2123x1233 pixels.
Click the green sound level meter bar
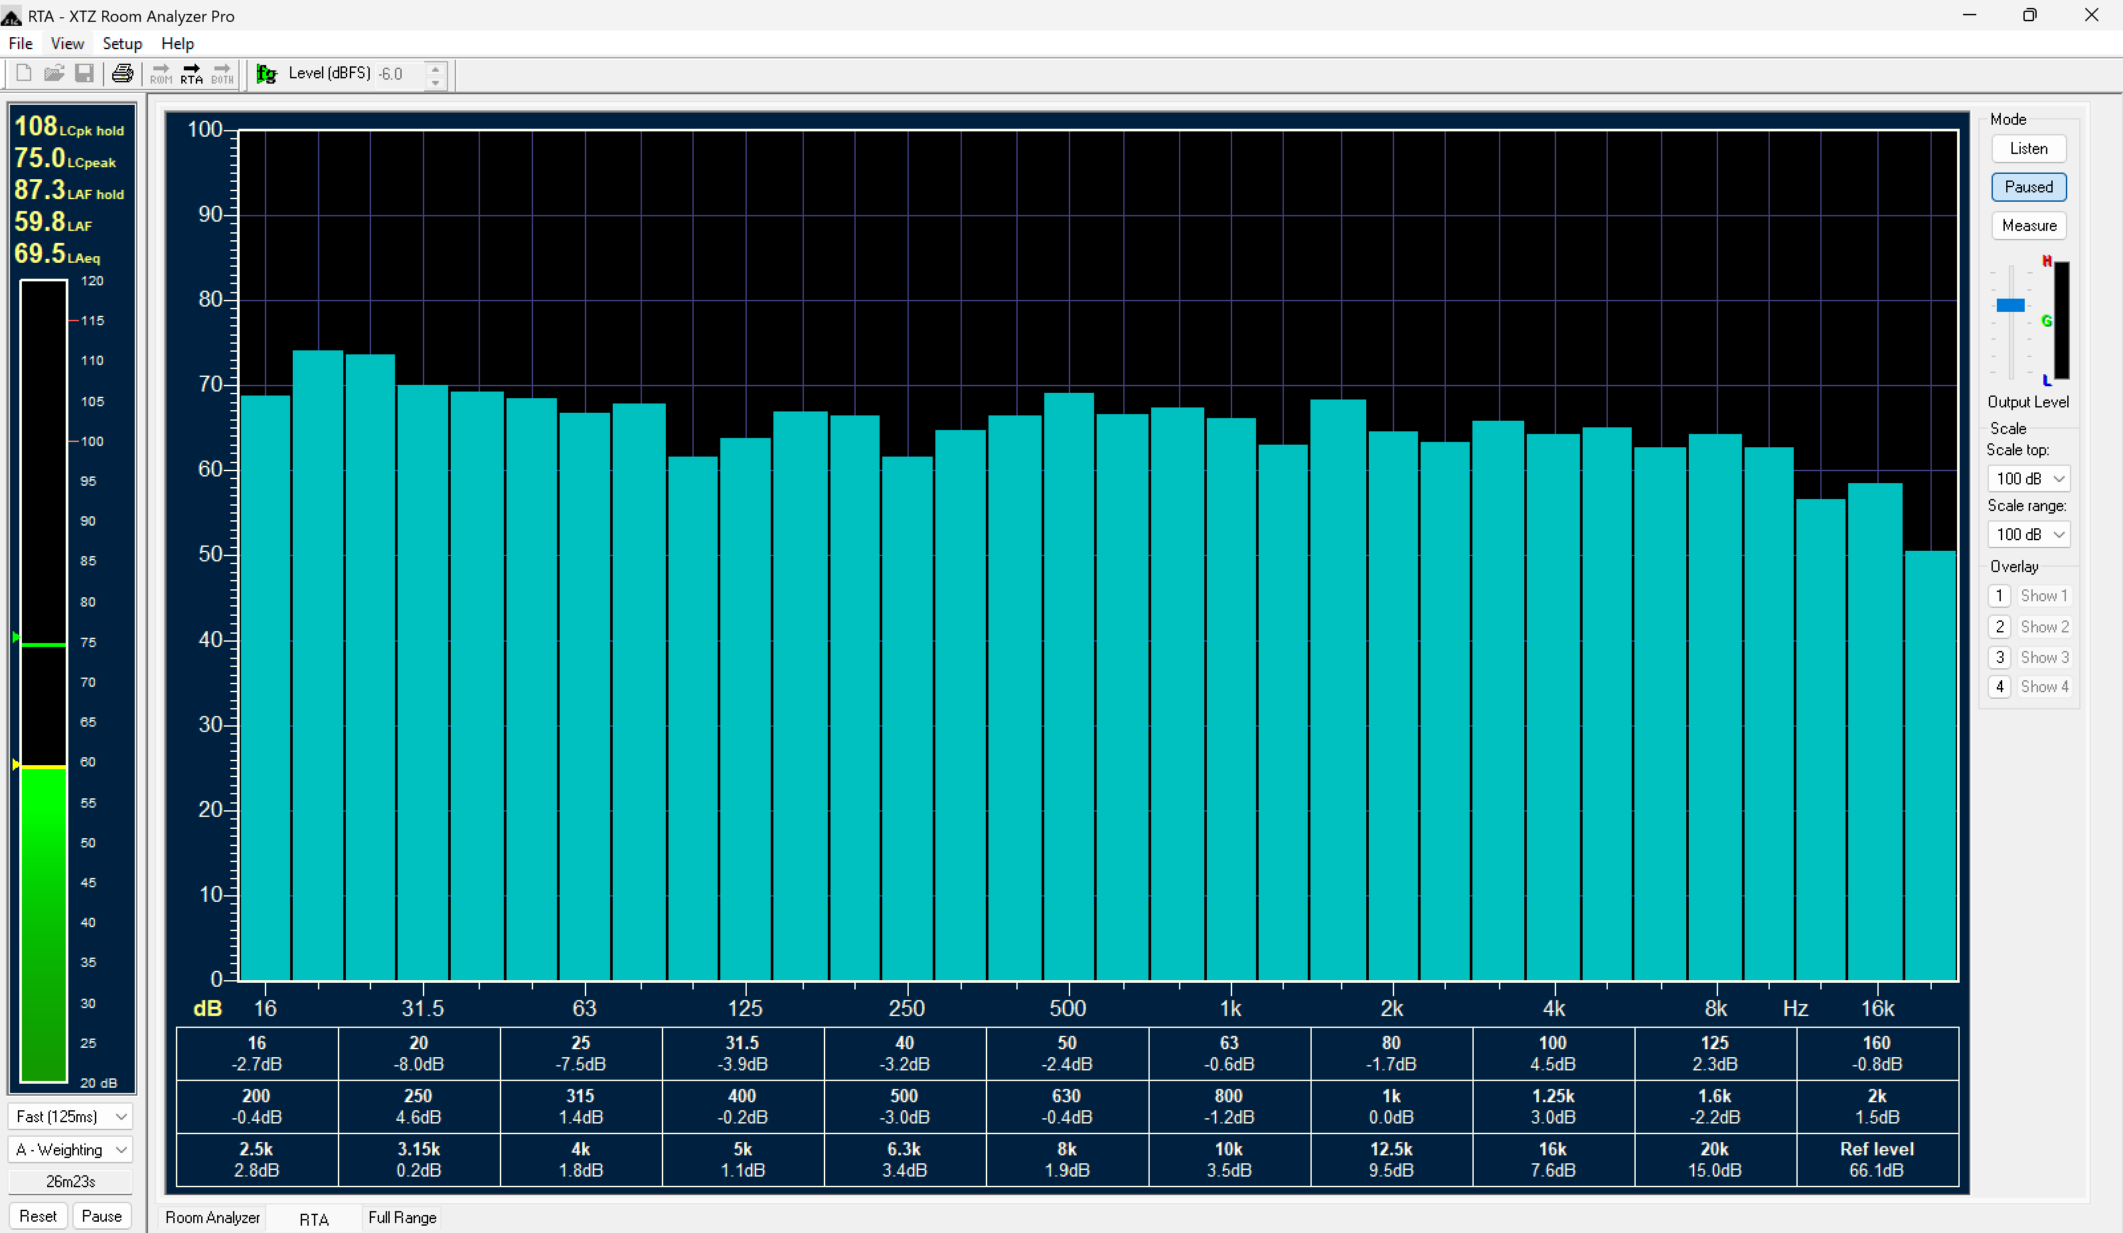(44, 924)
